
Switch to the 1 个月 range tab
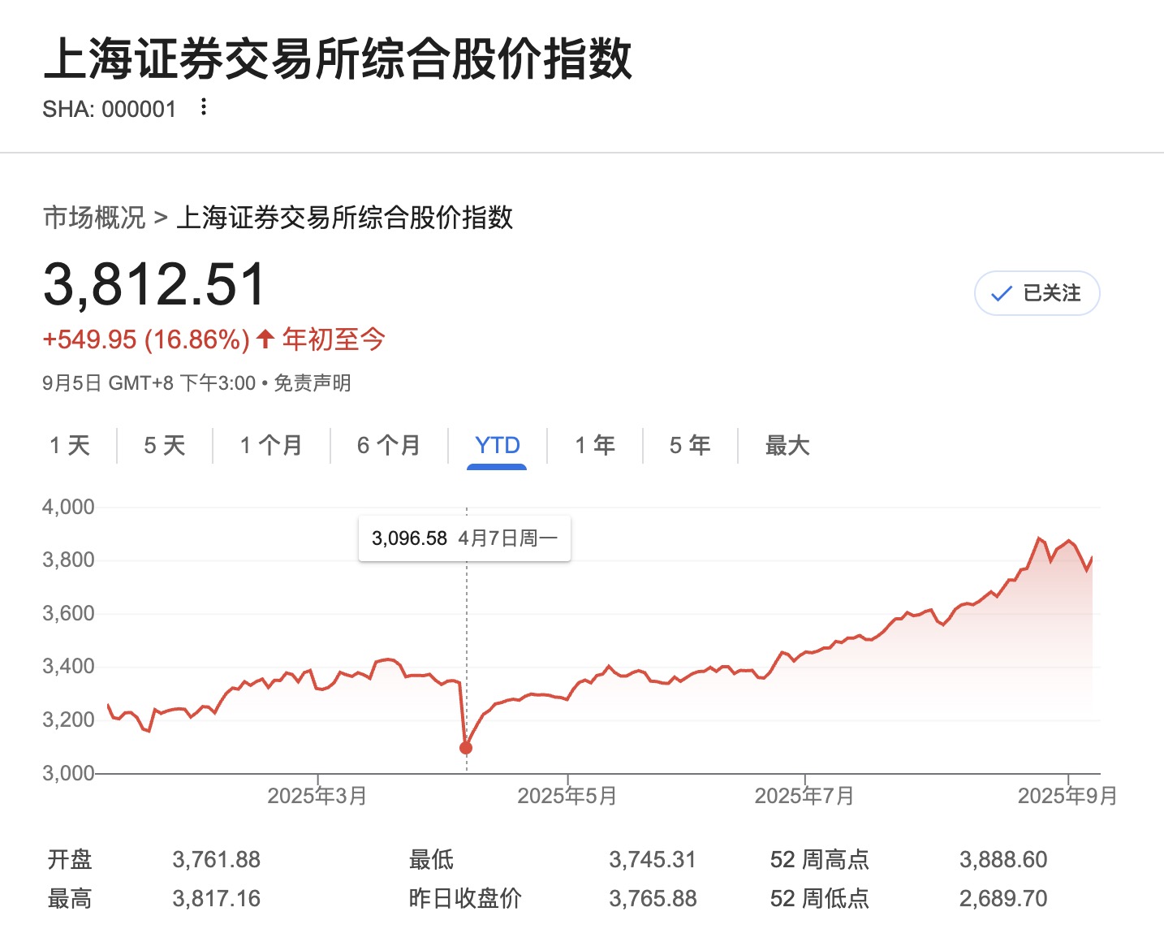click(x=271, y=445)
